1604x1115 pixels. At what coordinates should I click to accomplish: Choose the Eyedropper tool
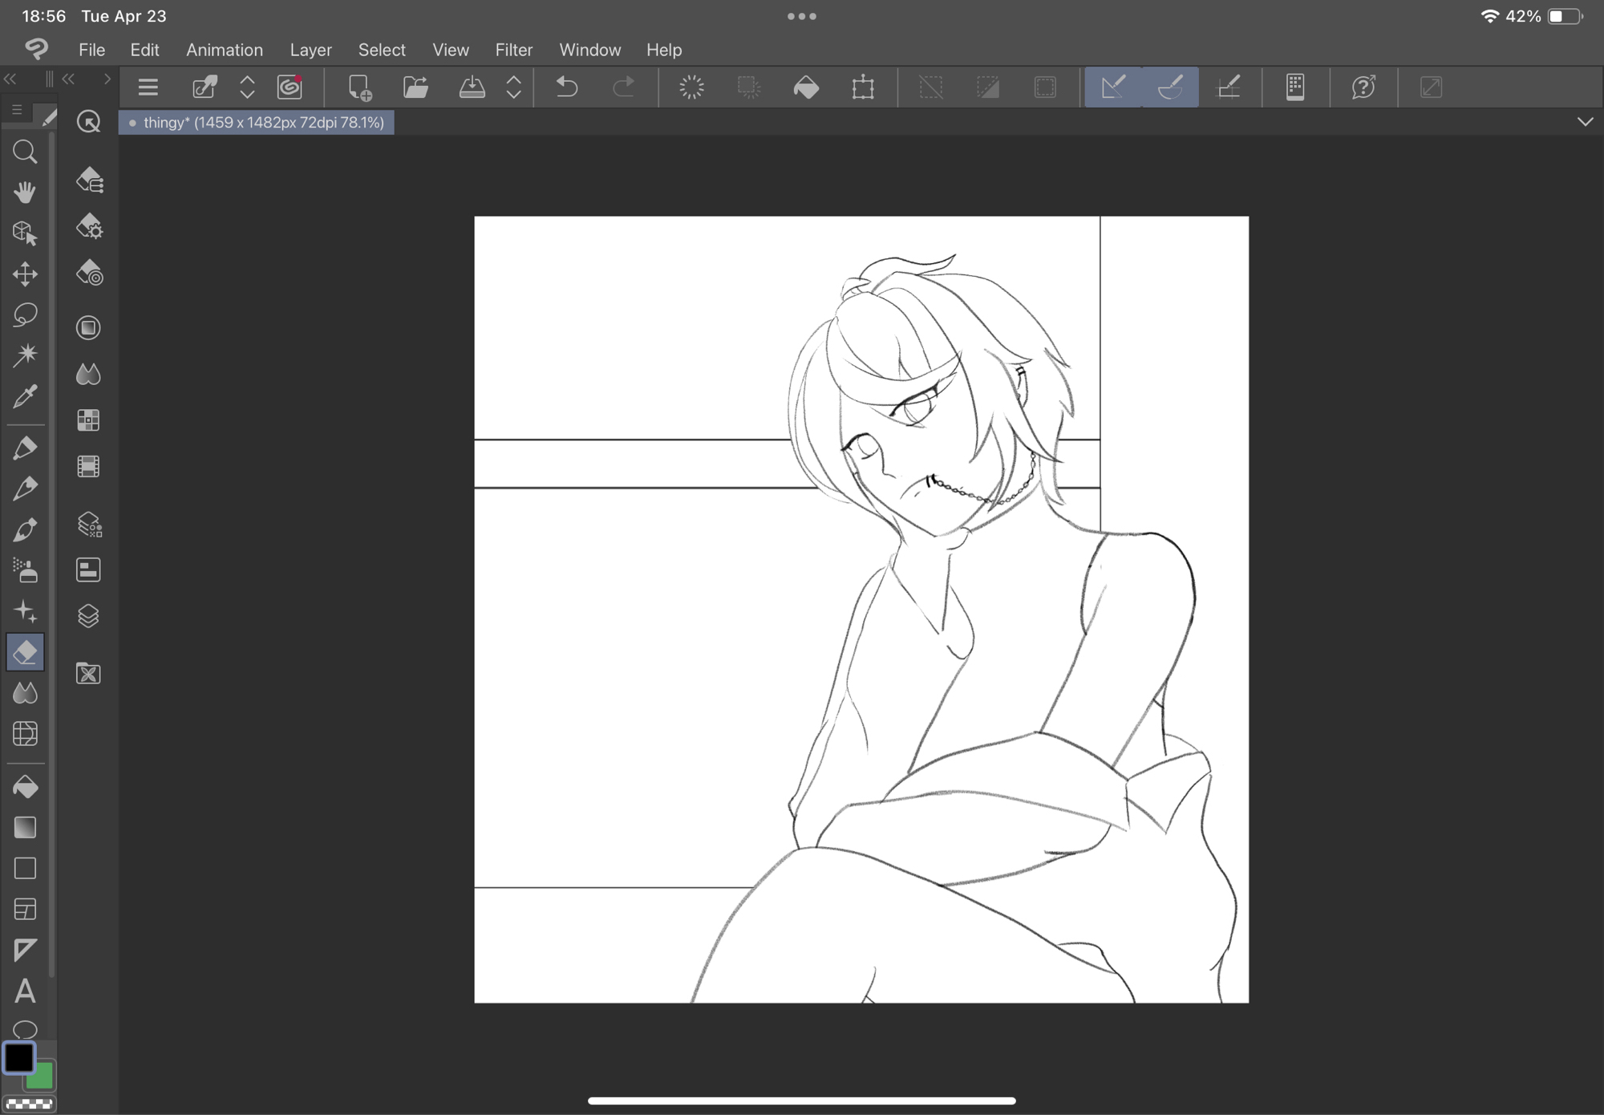point(25,396)
